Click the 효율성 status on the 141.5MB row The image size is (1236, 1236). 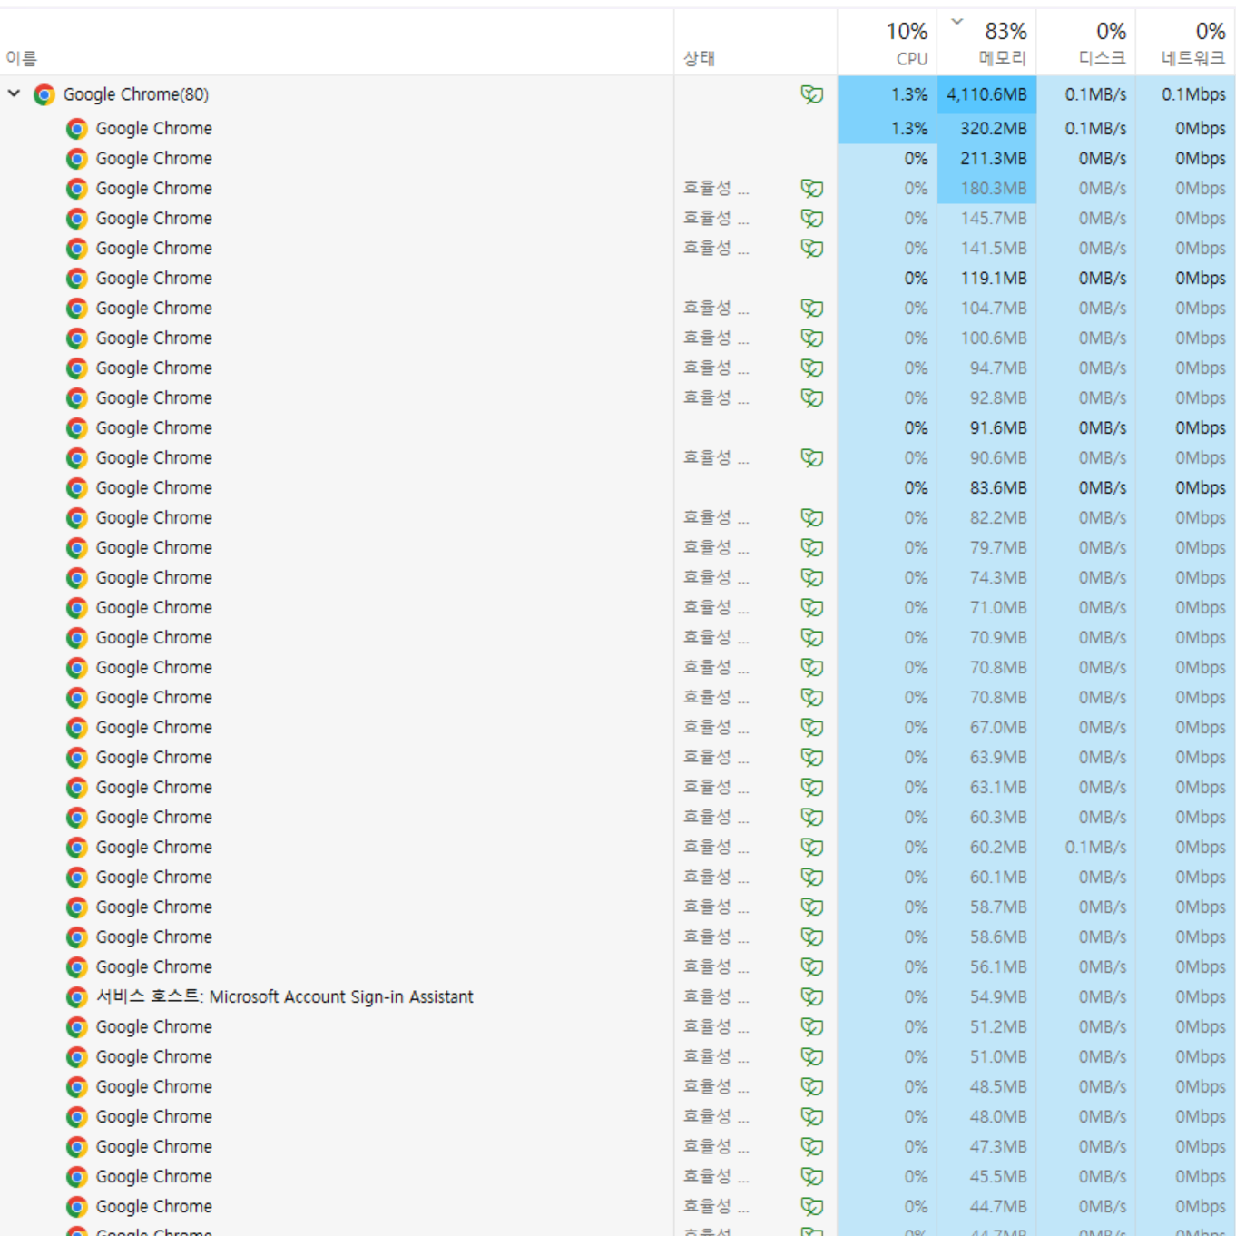[717, 249]
